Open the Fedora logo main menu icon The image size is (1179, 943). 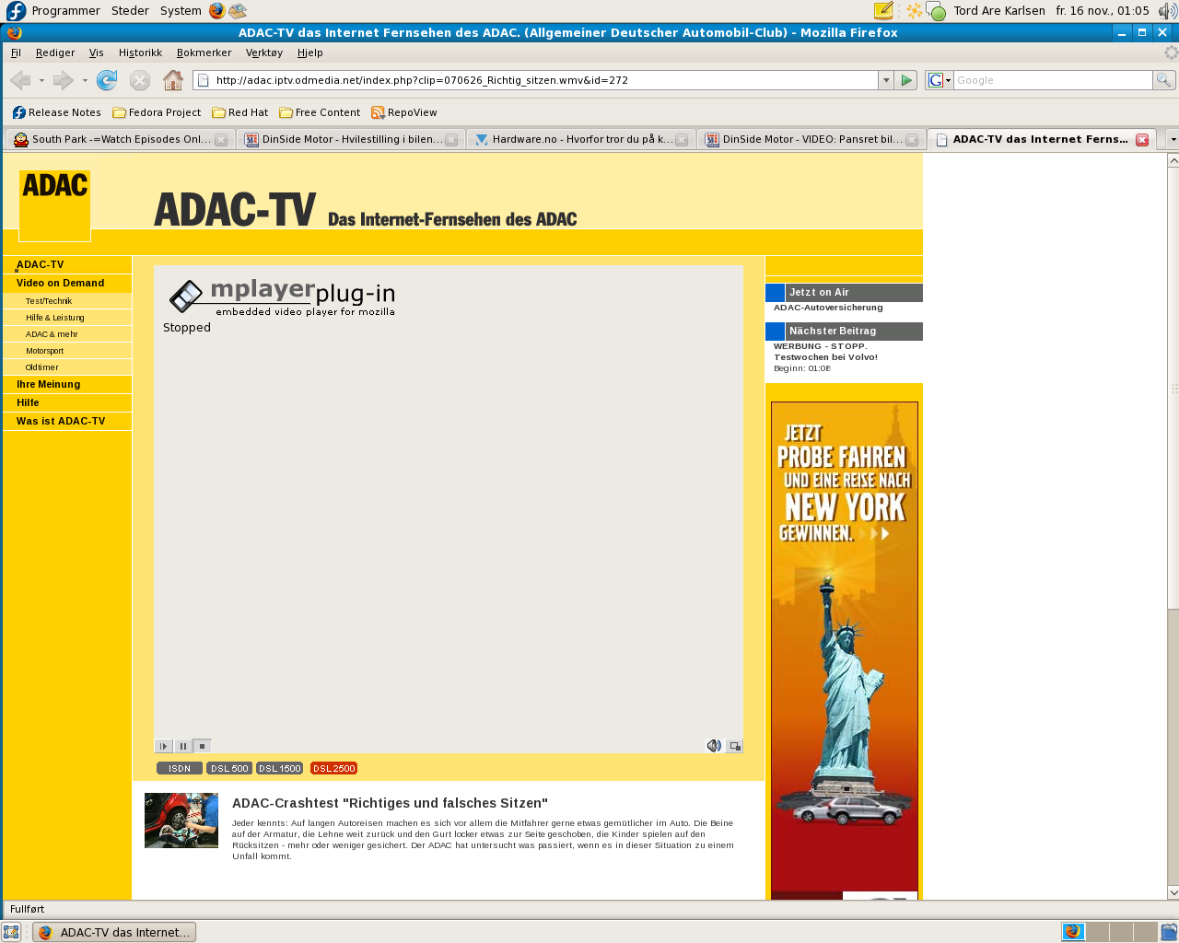[16, 11]
